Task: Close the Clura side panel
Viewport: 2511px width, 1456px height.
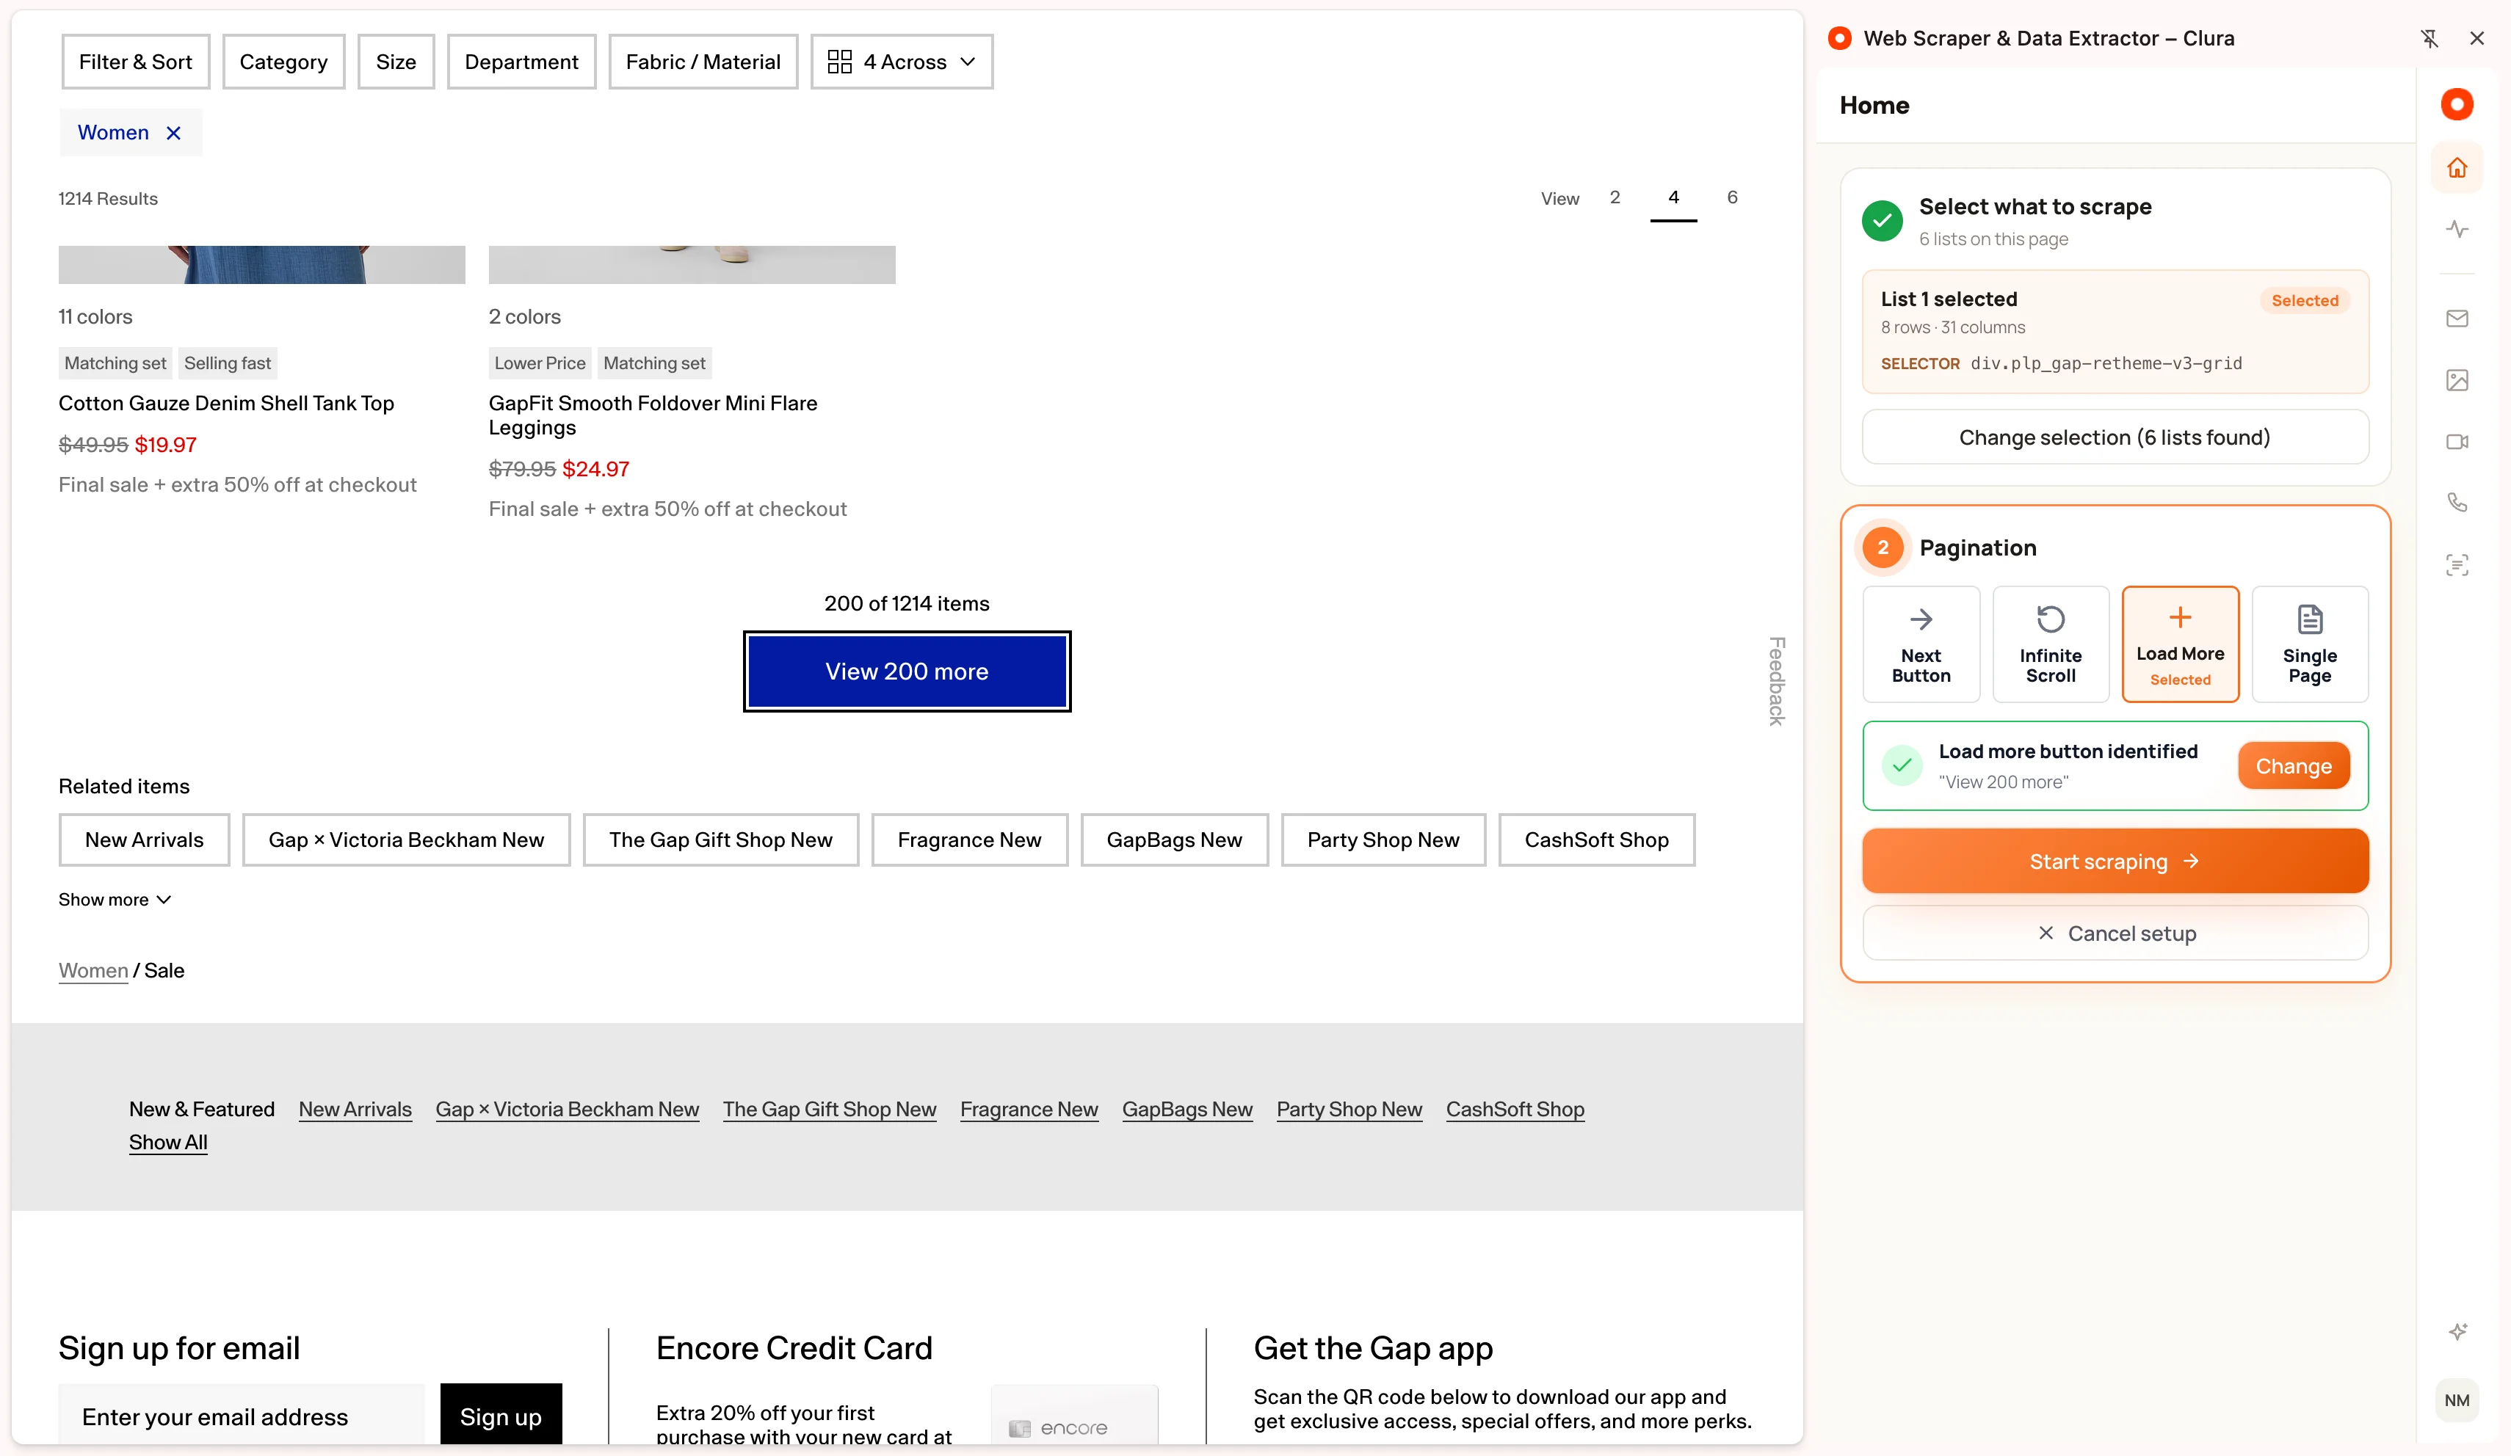Action: 2477,38
